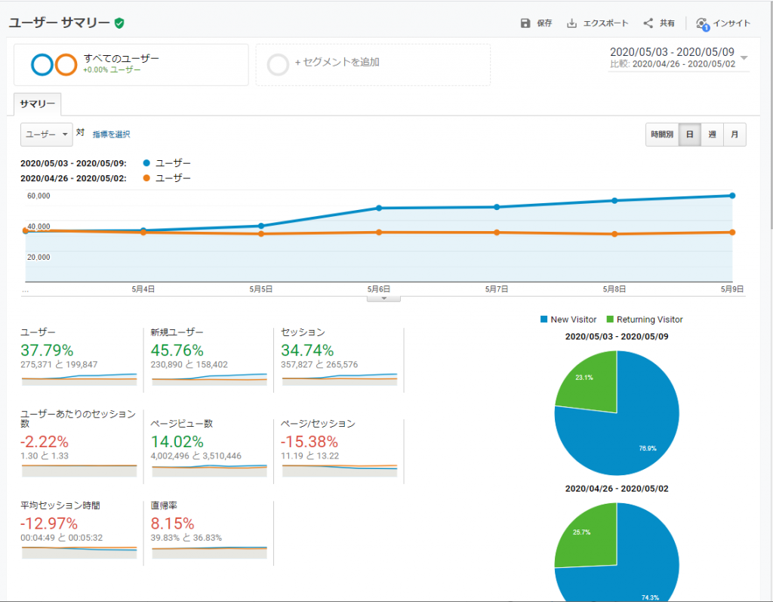
Task: Click the 34.74% sessions value
Action: [307, 350]
